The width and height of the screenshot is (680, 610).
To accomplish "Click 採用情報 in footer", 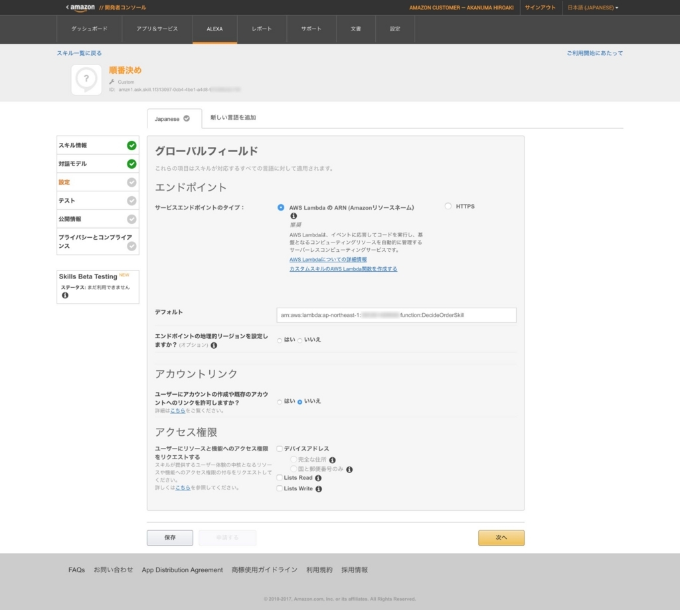I will click(x=355, y=570).
